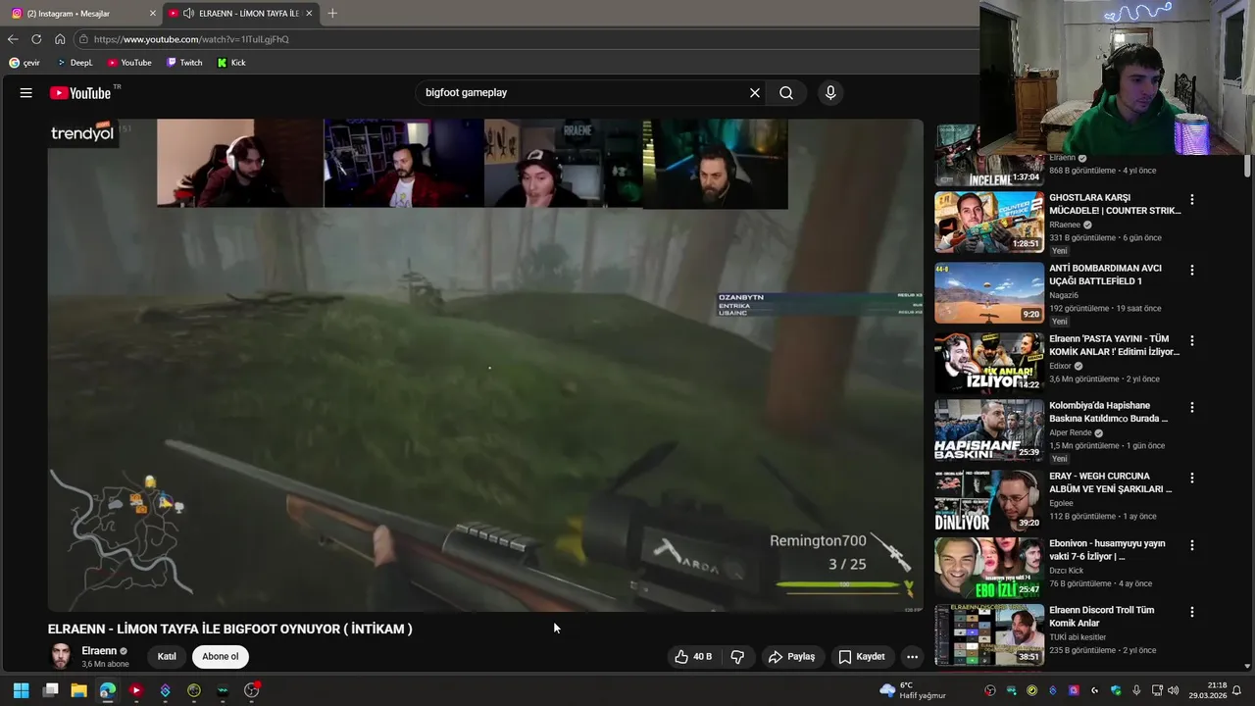Image resolution: width=1255 pixels, height=706 pixels.
Task: Open the YouTube hamburger guide menu
Action: [26, 93]
